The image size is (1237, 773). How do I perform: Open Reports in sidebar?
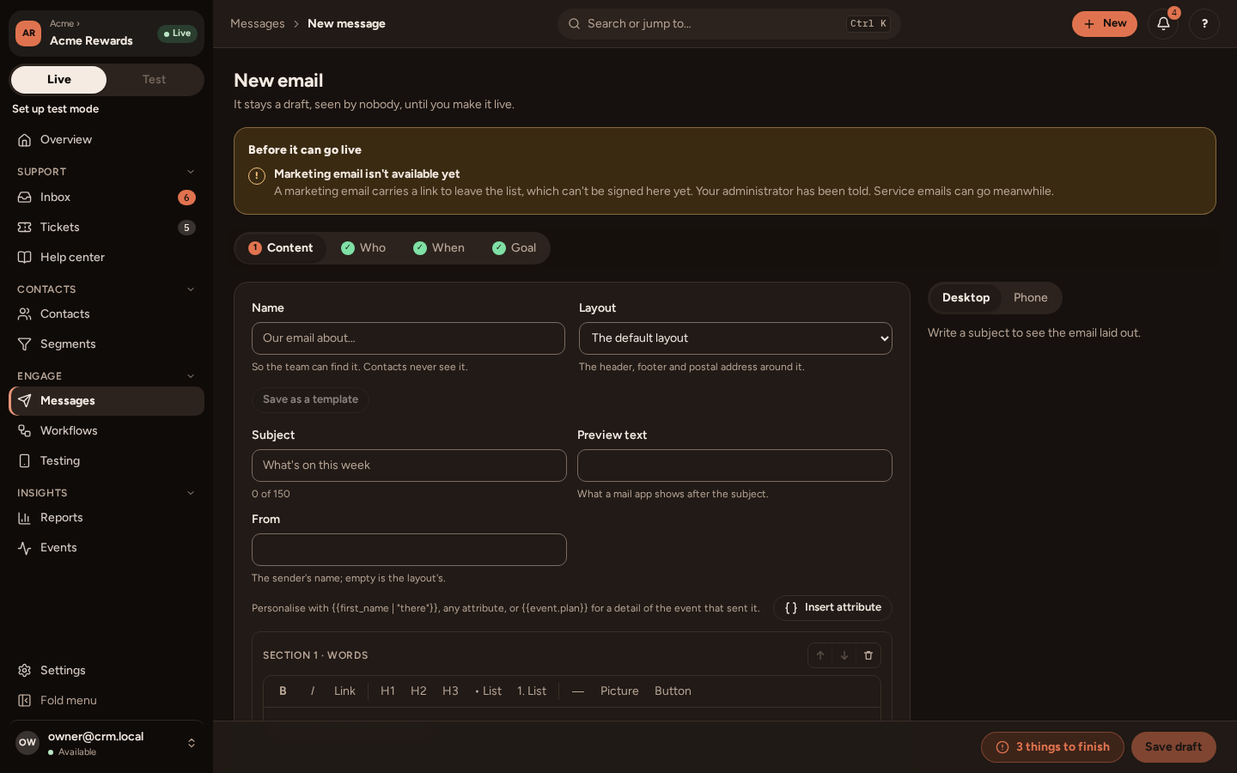tap(107, 518)
